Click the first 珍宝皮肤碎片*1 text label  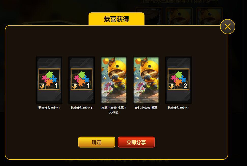tap(49, 108)
